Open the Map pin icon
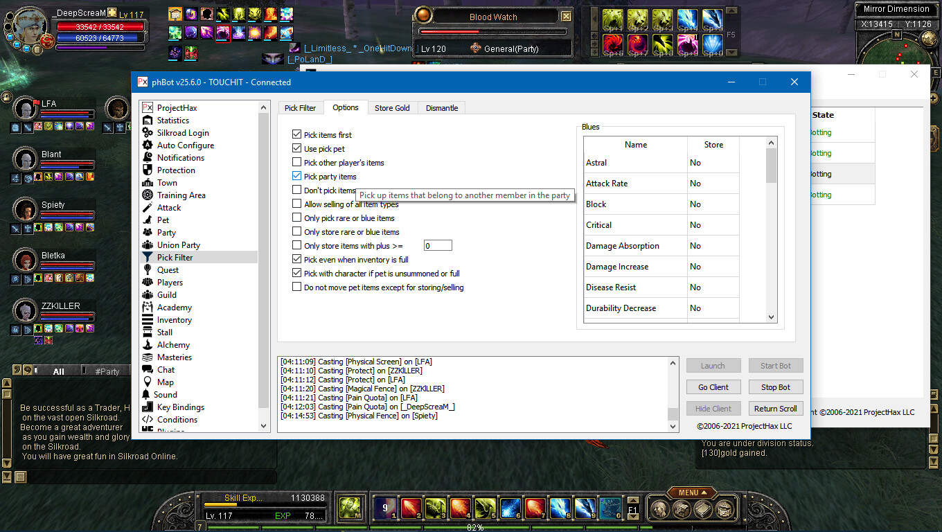Image resolution: width=942 pixels, height=532 pixels. [147, 382]
